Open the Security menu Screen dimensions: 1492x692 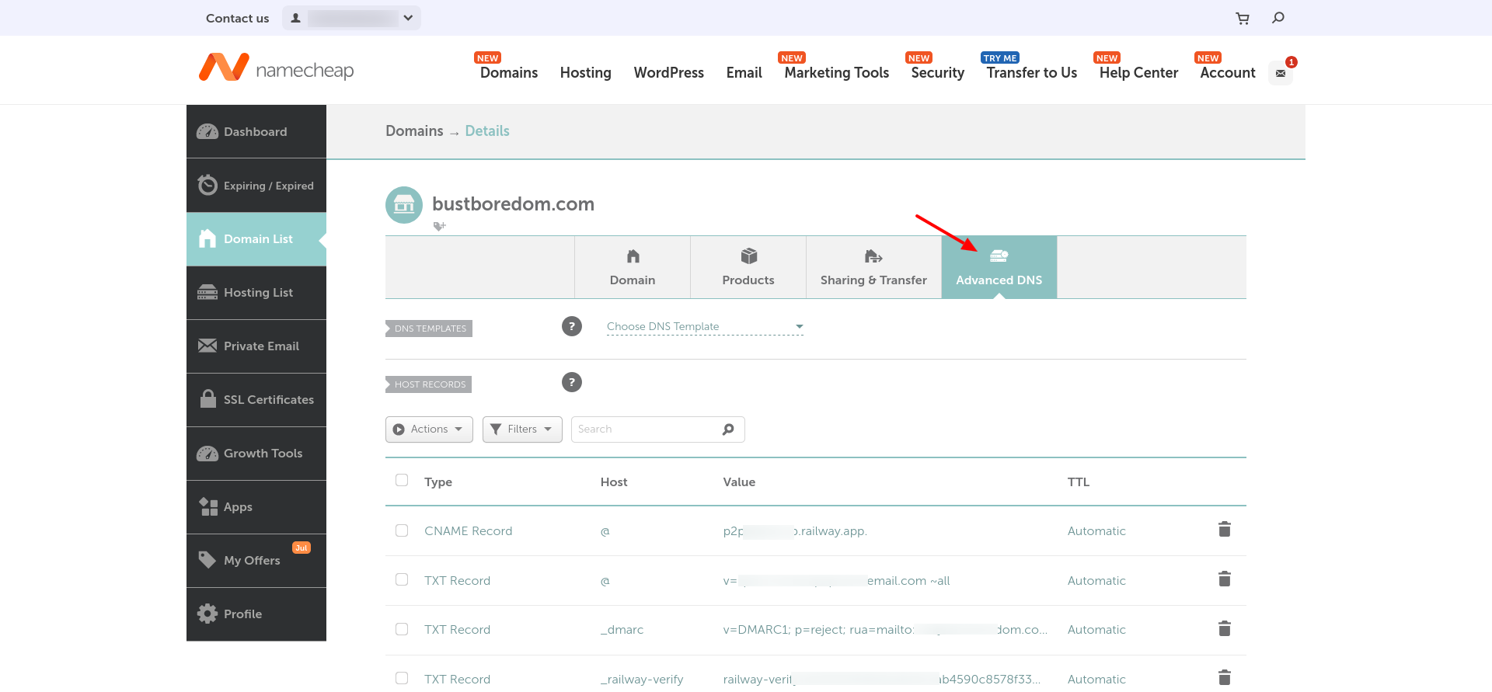(938, 72)
